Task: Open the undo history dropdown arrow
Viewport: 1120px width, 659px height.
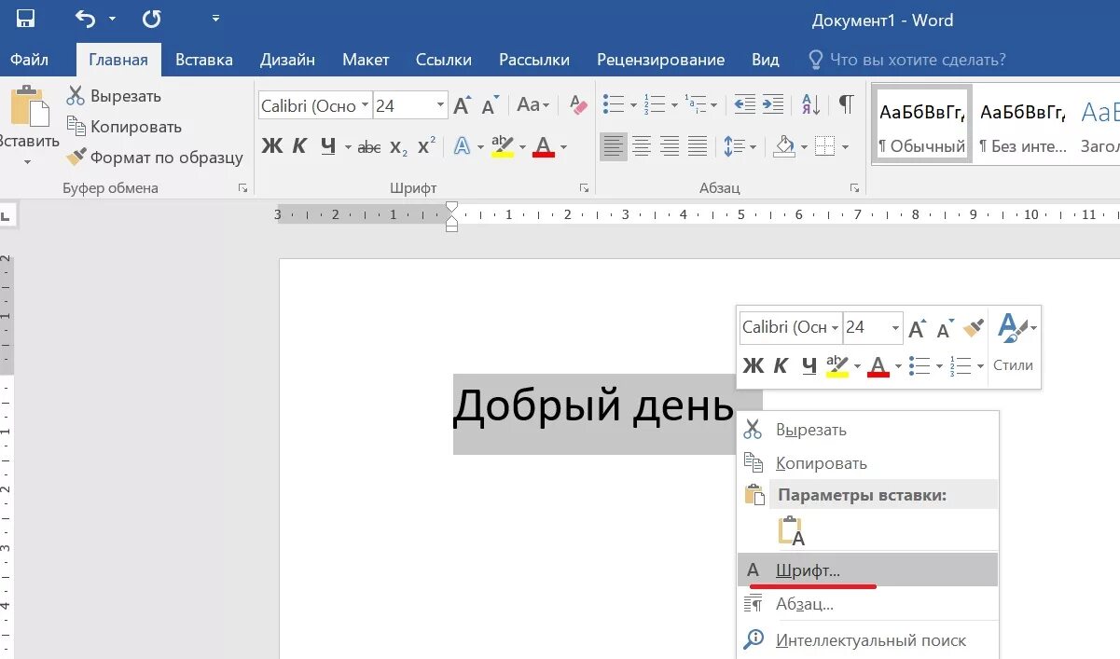Action: tap(112, 19)
